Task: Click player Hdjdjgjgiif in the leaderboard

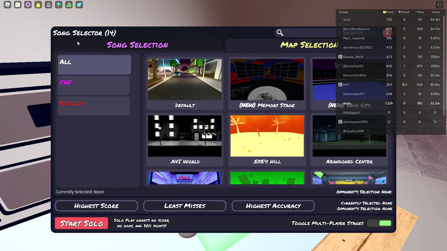Action: [x=351, y=113]
